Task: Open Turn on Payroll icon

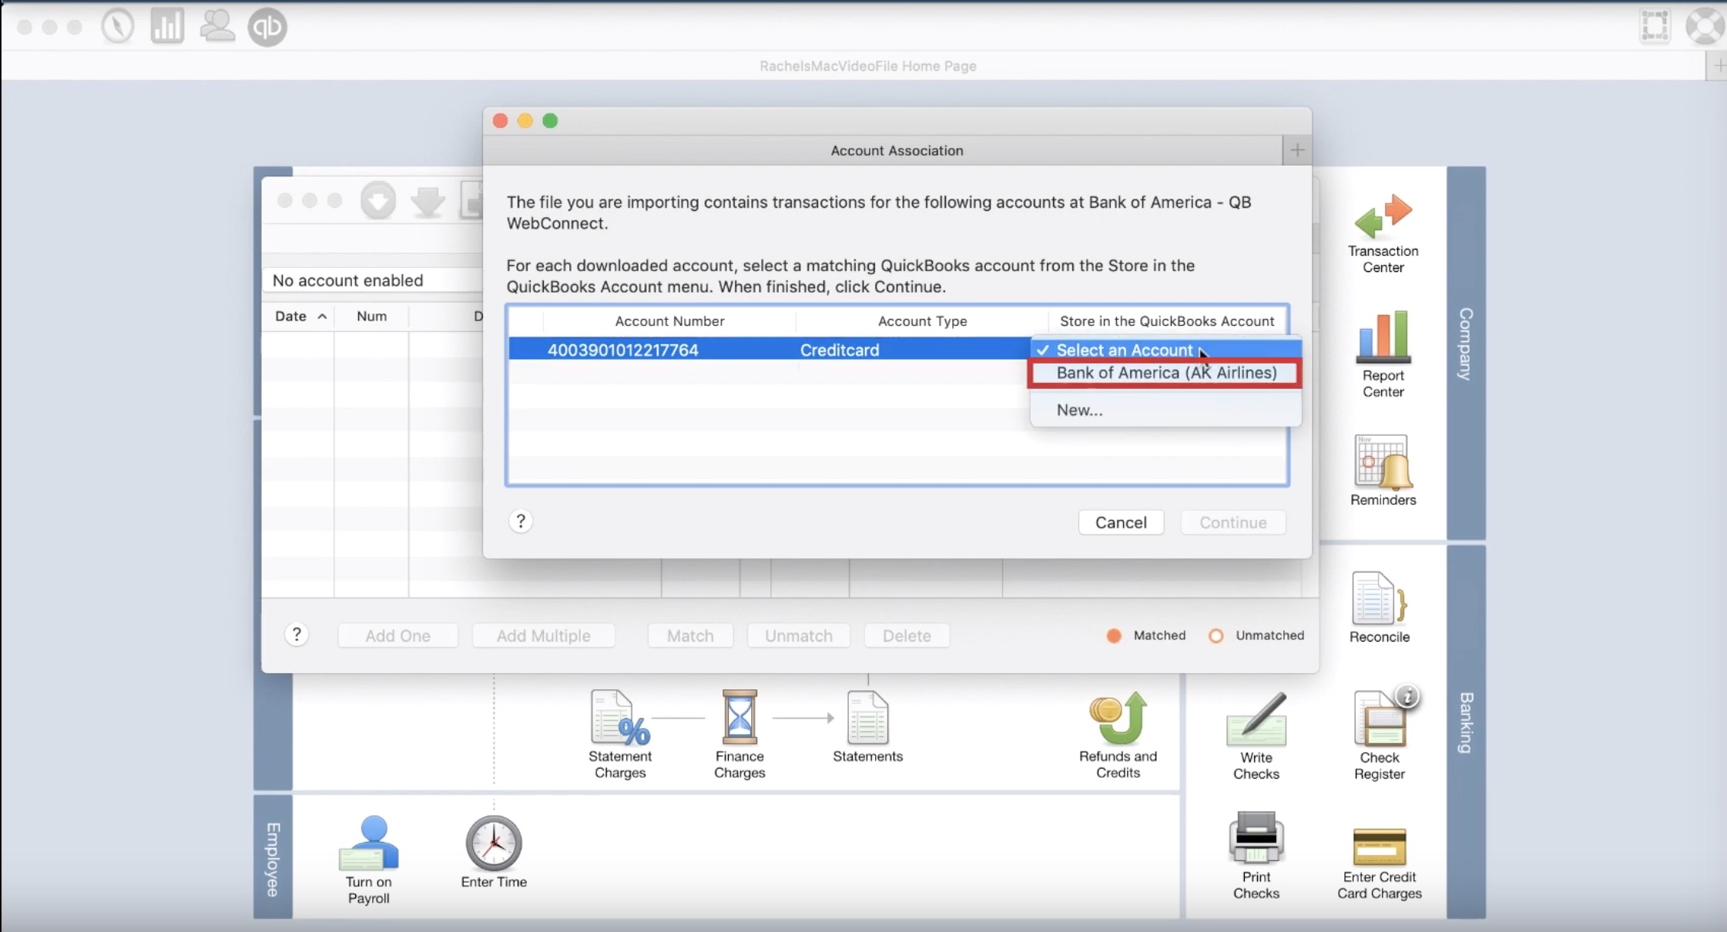Action: [x=368, y=843]
